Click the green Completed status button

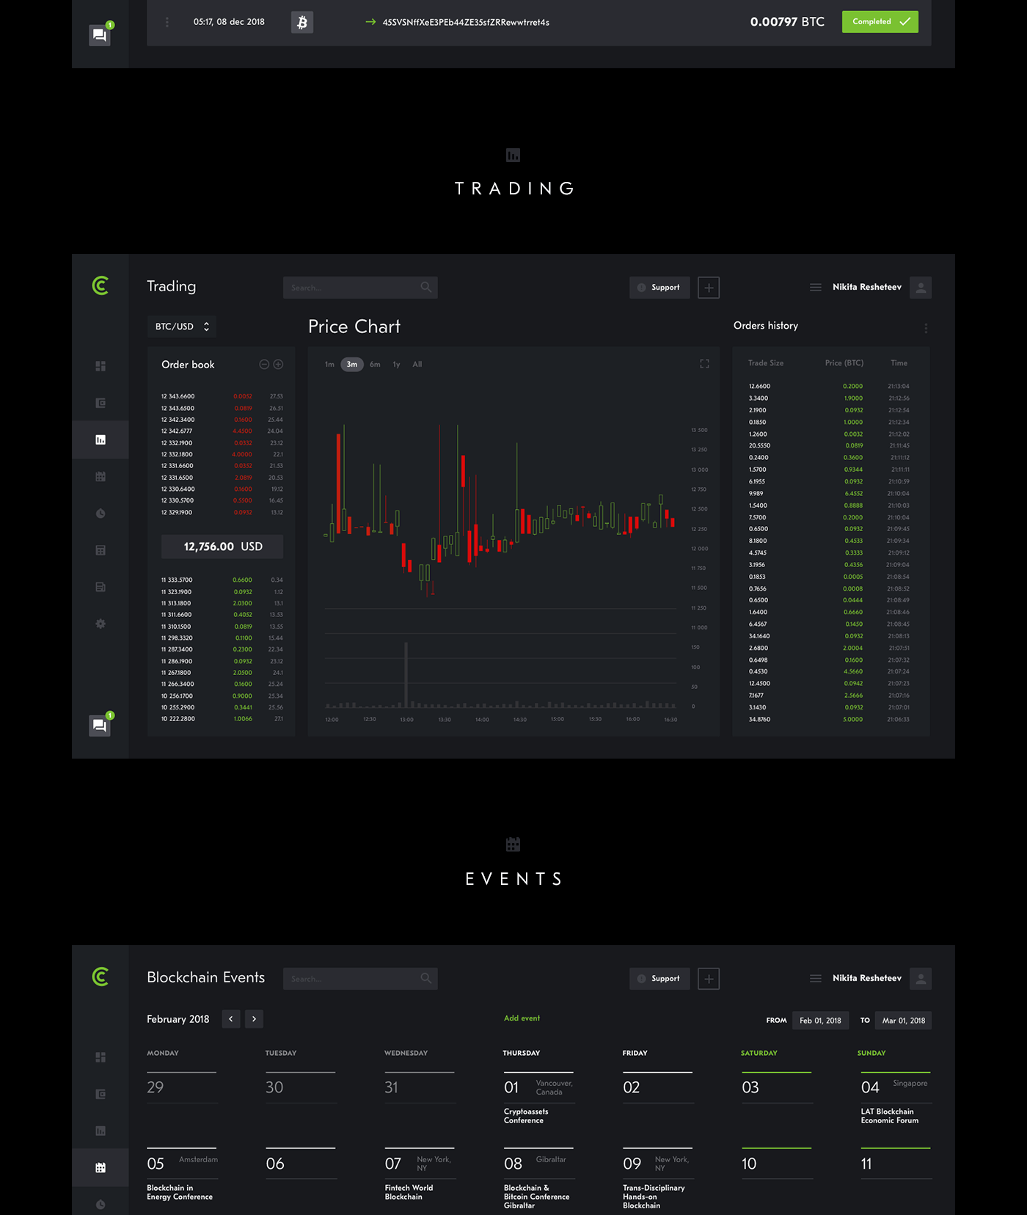tap(880, 21)
